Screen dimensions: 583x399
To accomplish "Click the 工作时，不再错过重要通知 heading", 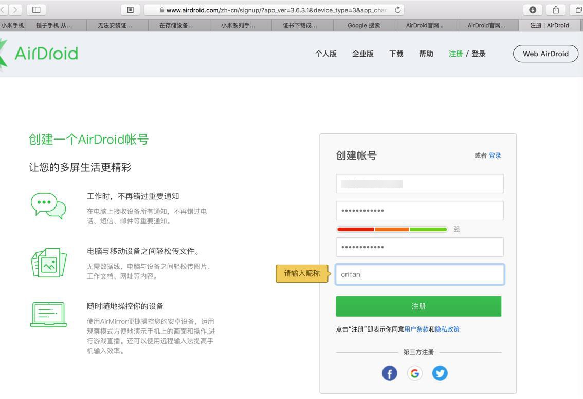I will tap(133, 196).
